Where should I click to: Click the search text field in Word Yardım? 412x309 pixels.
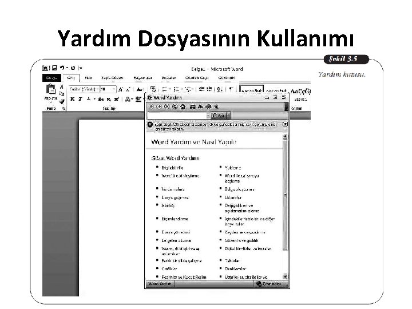(x=179, y=116)
